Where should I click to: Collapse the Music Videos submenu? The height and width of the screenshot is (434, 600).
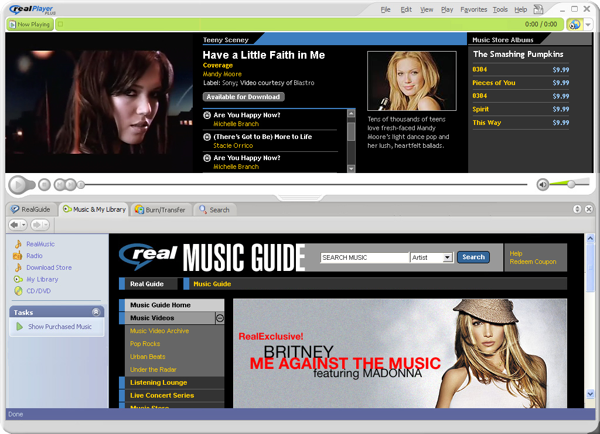pyautogui.click(x=220, y=318)
